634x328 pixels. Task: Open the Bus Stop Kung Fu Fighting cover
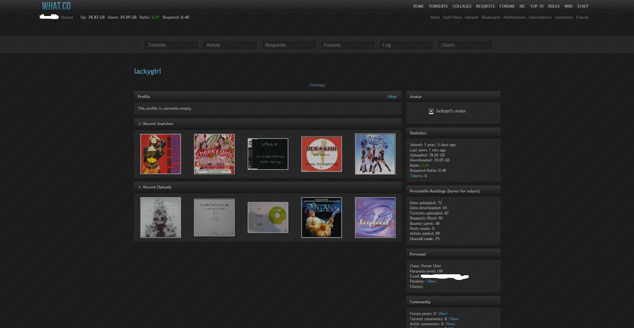[322, 154]
